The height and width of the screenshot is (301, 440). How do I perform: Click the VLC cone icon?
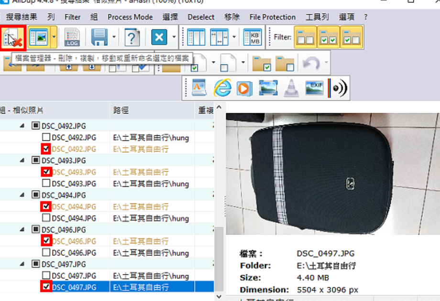pyautogui.click(x=291, y=88)
